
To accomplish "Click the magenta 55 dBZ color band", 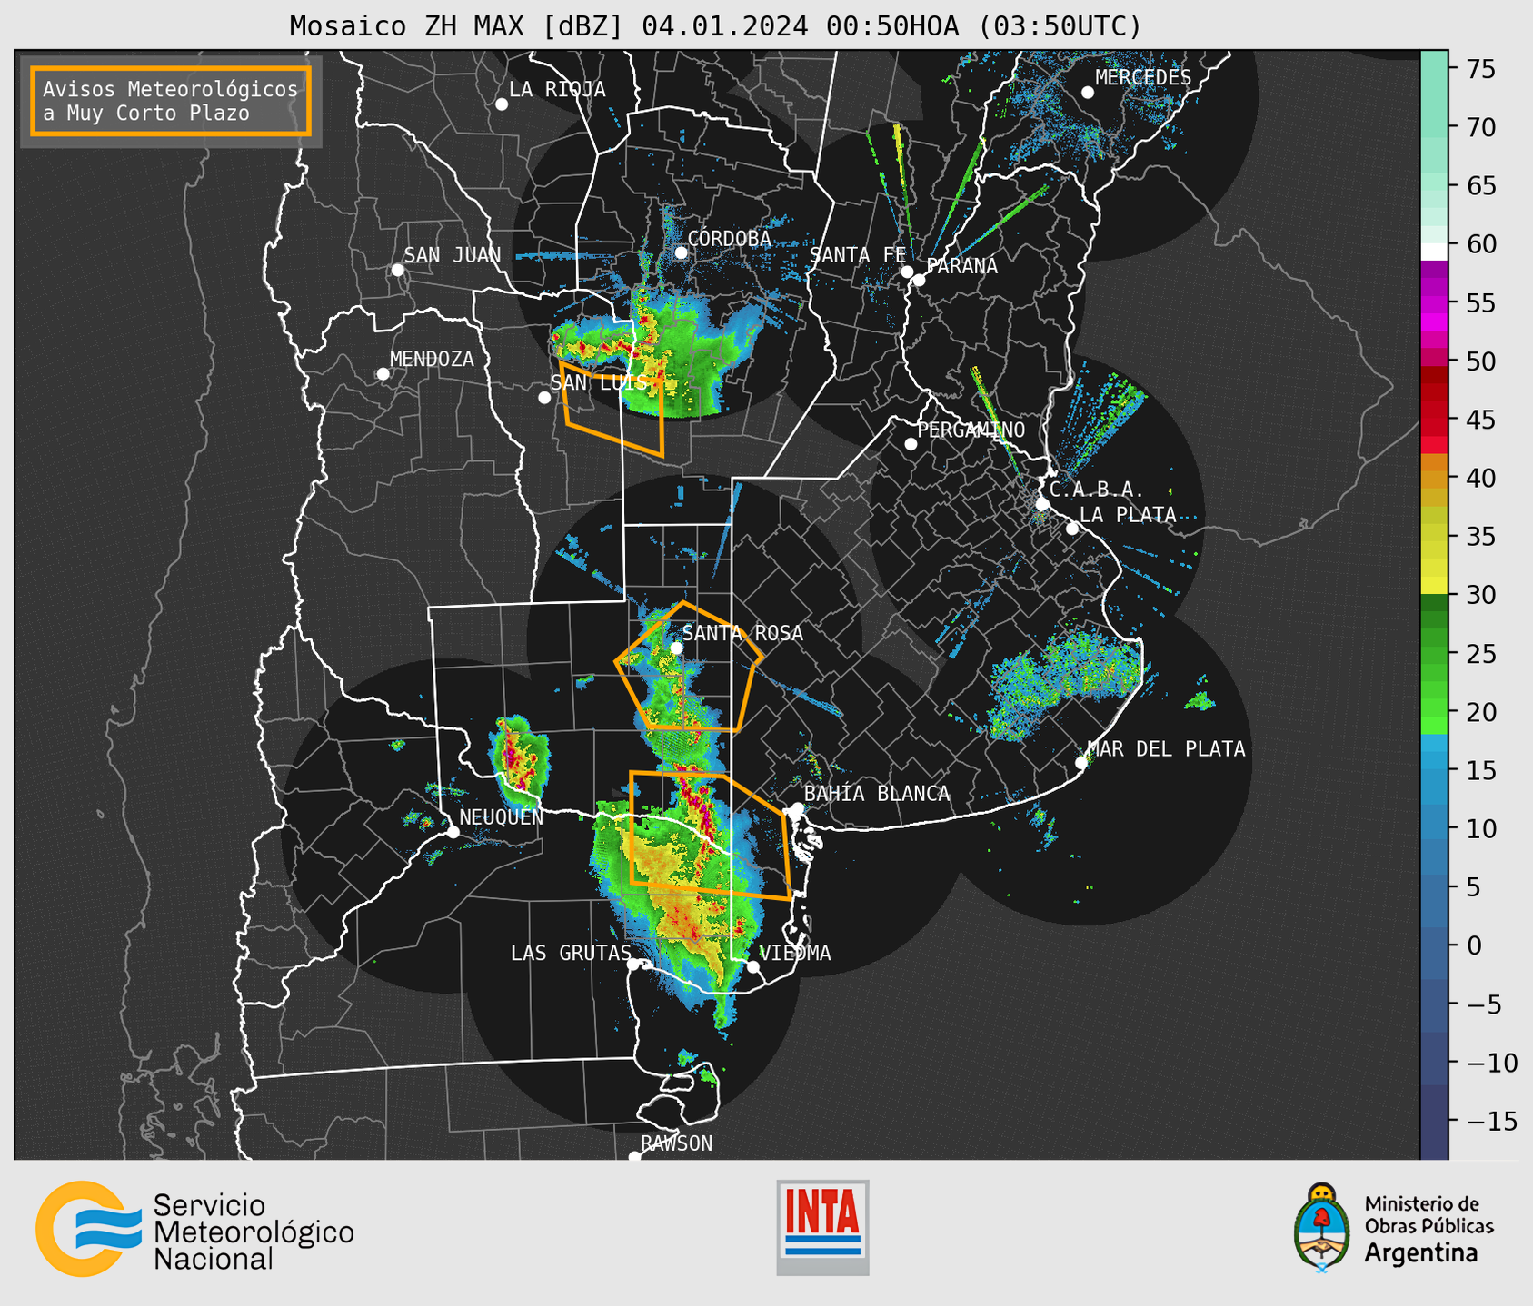I will (x=1434, y=302).
